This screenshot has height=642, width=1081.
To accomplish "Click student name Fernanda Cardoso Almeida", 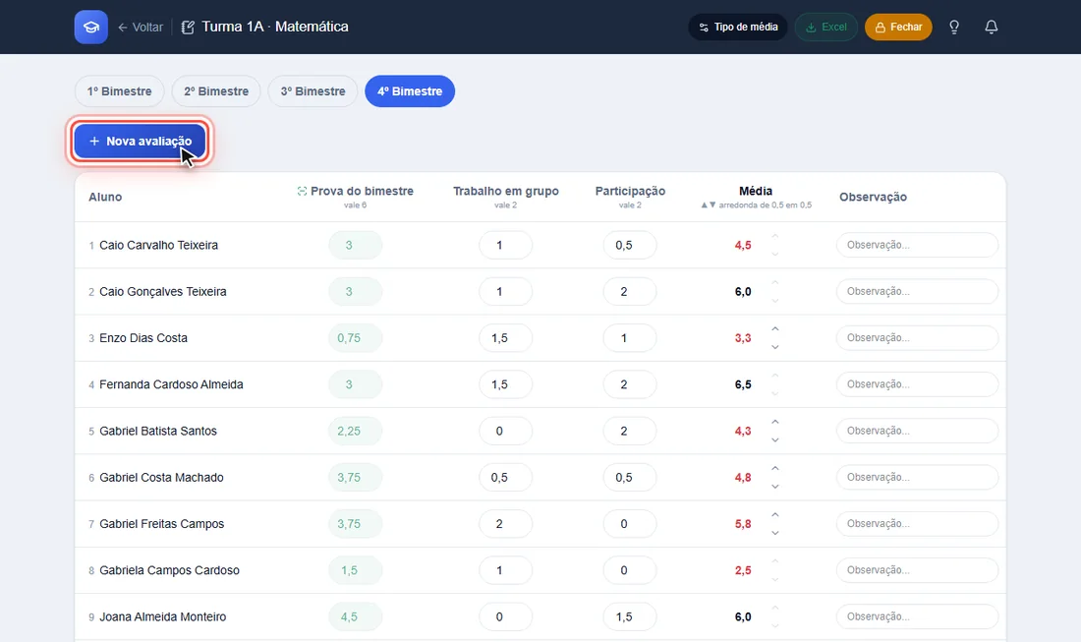I will tap(171, 384).
